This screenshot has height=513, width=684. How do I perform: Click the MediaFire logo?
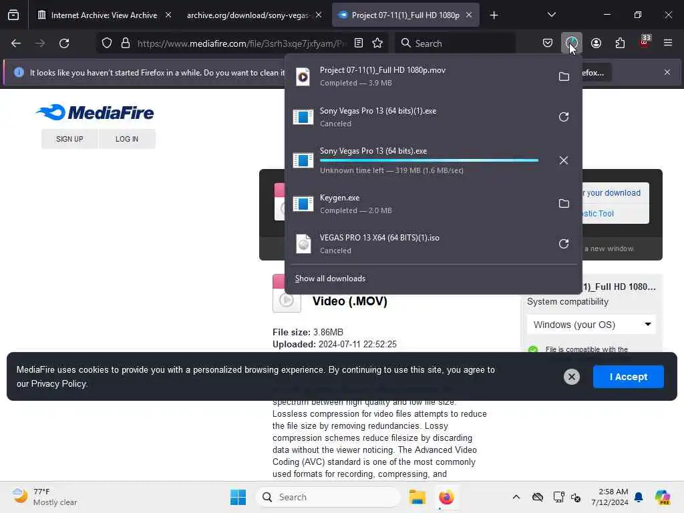[x=95, y=112]
